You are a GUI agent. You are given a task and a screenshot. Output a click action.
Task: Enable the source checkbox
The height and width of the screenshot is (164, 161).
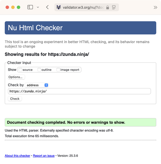point(20,70)
